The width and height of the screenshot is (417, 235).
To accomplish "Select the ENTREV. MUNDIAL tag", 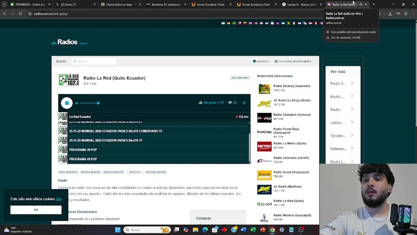I will (x=91, y=172).
